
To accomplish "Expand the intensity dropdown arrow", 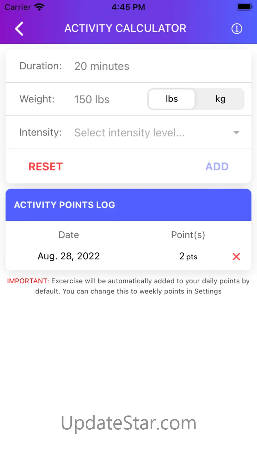I will pyautogui.click(x=236, y=132).
